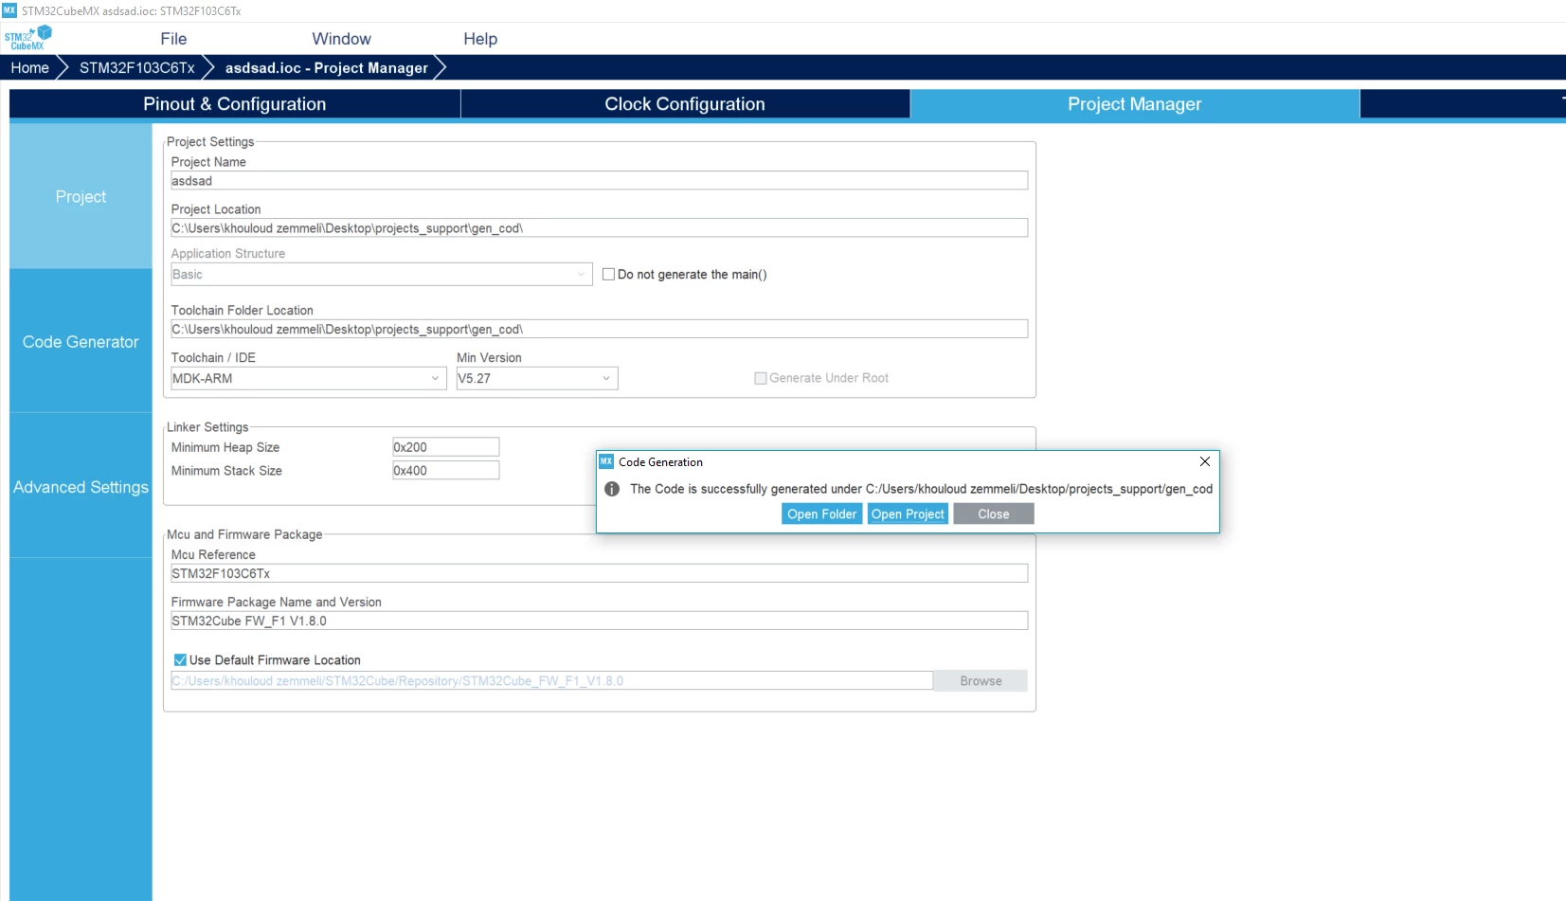
Task: Toggle Generate Under Root checkbox
Action: pyautogui.click(x=760, y=378)
